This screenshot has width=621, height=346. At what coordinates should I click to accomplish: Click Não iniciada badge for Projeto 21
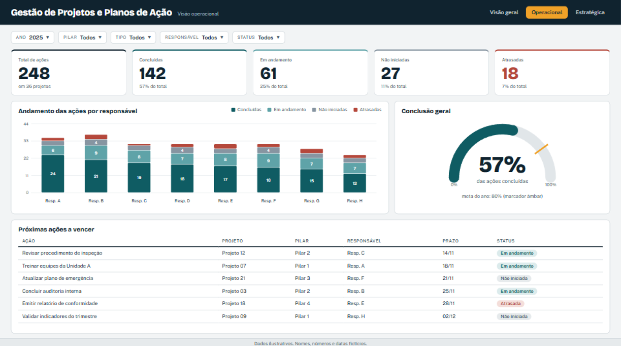click(x=514, y=279)
